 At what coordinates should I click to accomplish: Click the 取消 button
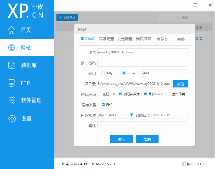[x=147, y=139]
